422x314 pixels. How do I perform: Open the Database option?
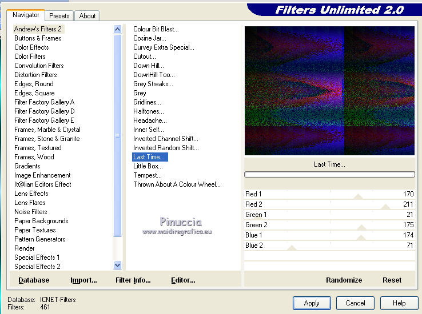point(34,280)
